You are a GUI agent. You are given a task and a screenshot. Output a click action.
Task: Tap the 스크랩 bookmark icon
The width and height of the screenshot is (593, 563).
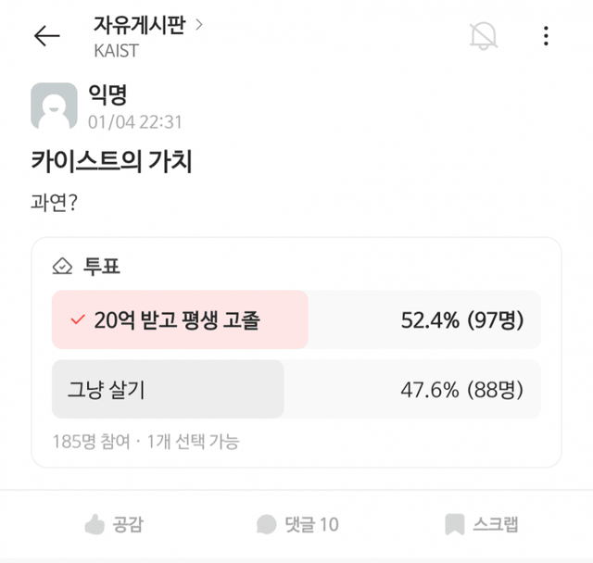click(454, 524)
